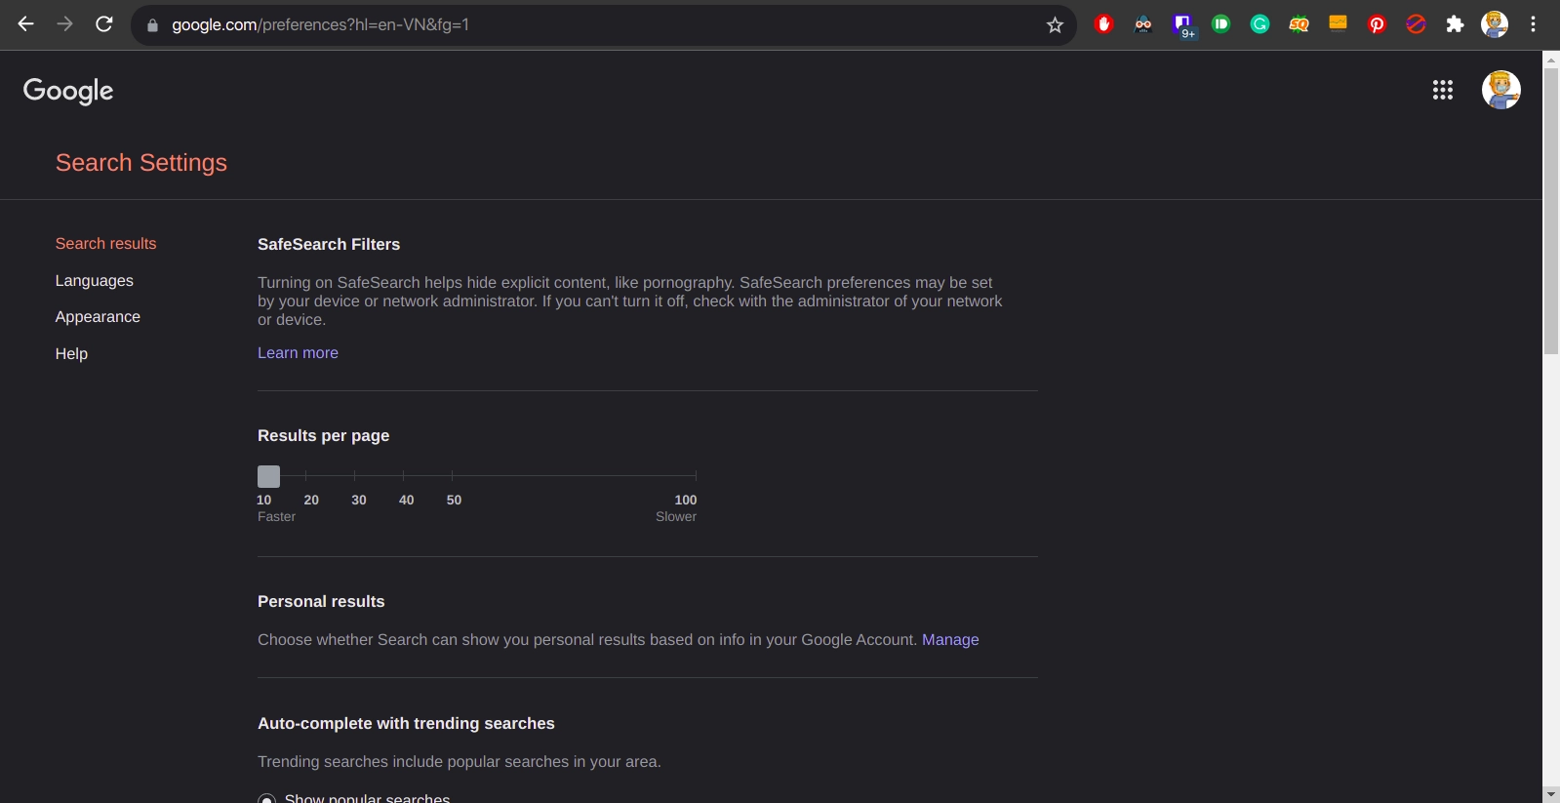Open the Extensions puzzle piece menu
This screenshot has width=1560, height=803.
point(1455,24)
